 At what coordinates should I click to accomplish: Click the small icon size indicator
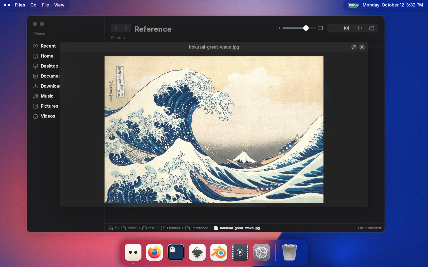coord(278,28)
